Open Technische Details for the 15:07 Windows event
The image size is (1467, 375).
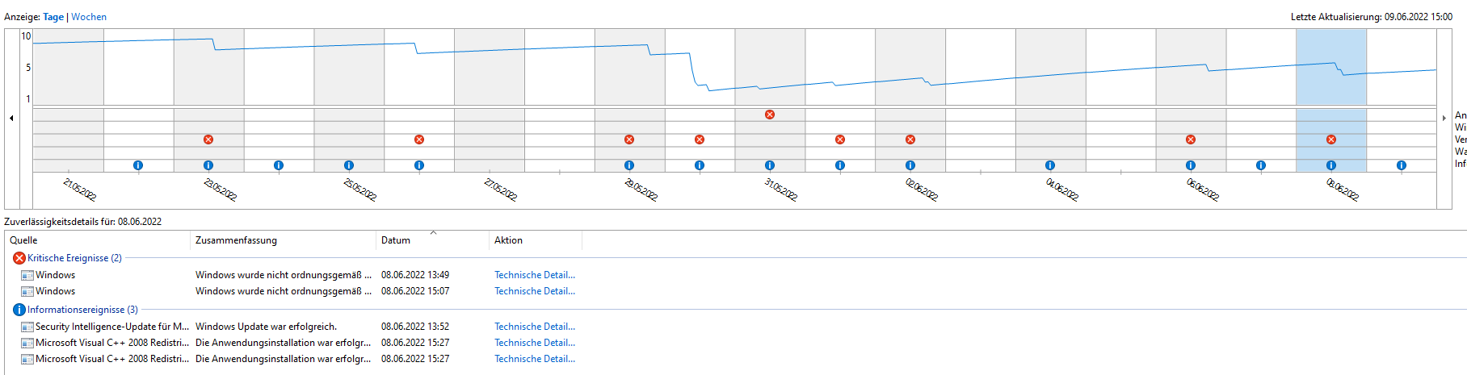(x=535, y=291)
